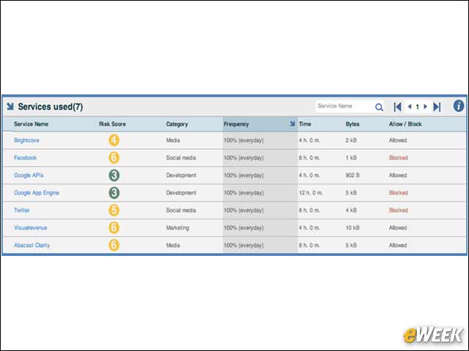Click Twitter's risk score 5 badge

click(114, 210)
